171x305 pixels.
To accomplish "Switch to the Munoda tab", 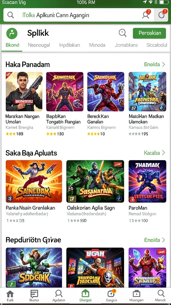I will tap(97, 45).
